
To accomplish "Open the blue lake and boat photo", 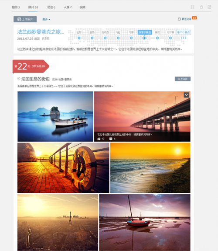I will click(x=55, y=116).
